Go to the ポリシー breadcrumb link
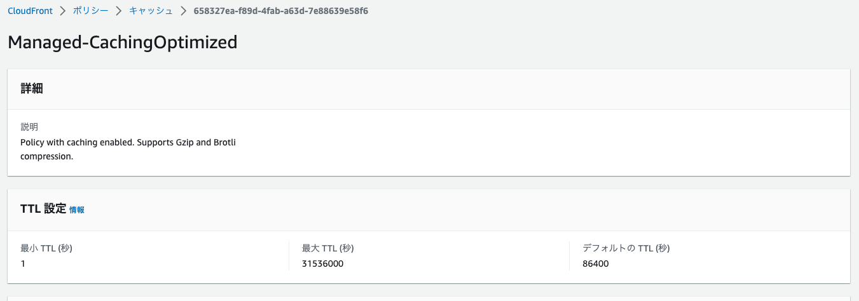This screenshot has height=301, width=859. click(x=91, y=11)
